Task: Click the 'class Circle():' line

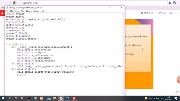Action: (16, 44)
